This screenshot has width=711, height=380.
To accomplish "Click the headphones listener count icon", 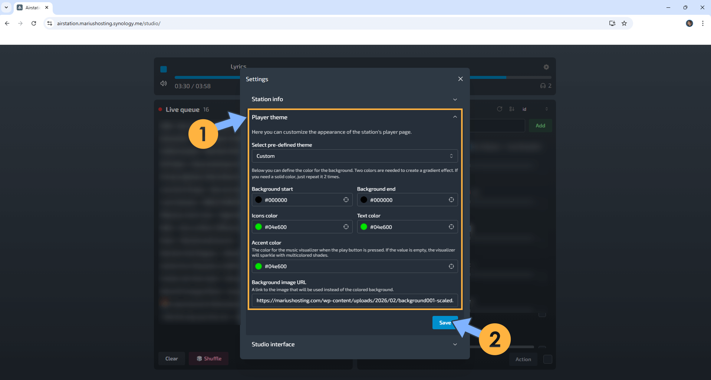I will point(543,86).
